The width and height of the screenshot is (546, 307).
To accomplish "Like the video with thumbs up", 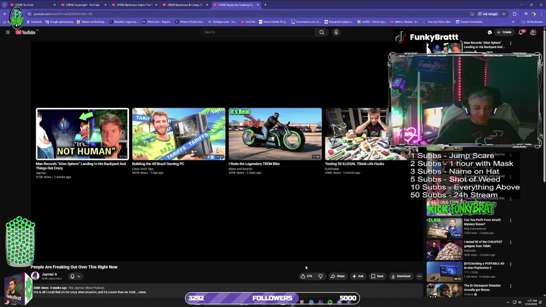I will (306, 276).
